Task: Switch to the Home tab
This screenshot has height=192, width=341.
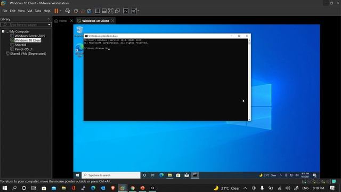Action: [61, 21]
